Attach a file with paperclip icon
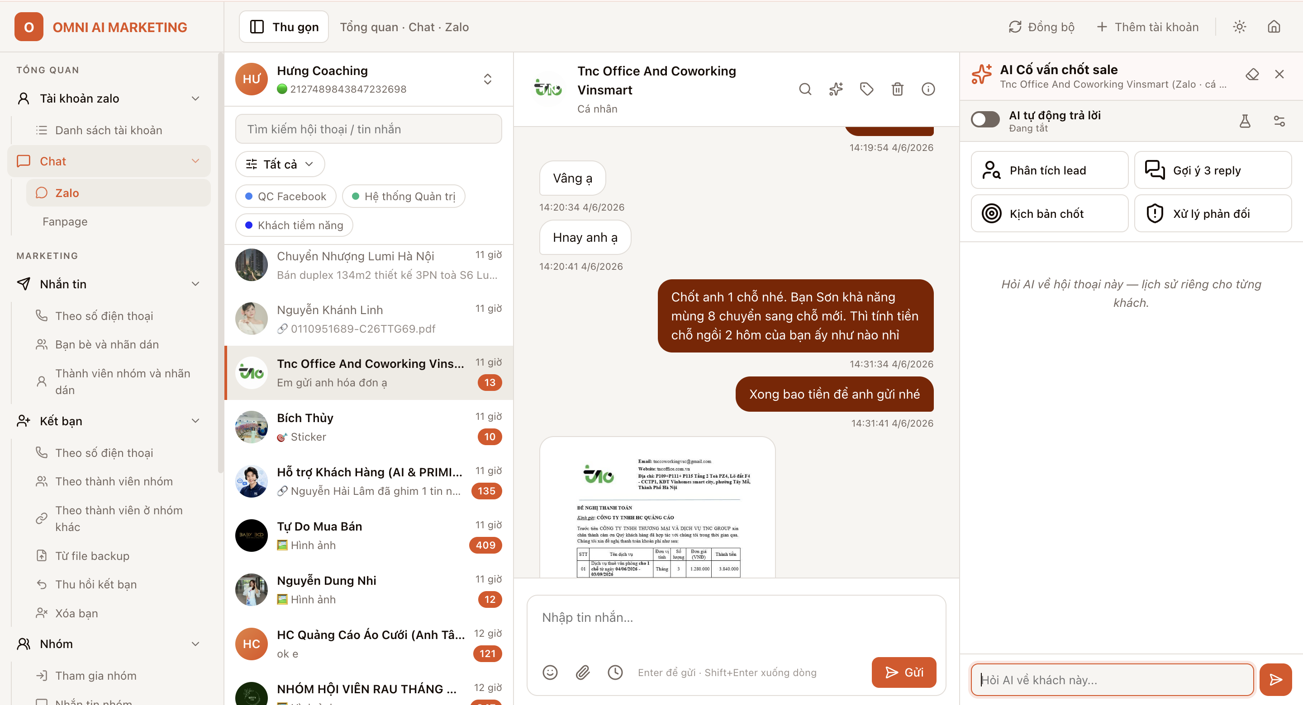The width and height of the screenshot is (1303, 705). pos(583,672)
